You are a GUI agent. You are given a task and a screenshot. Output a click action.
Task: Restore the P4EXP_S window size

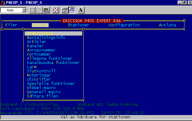(184, 3)
